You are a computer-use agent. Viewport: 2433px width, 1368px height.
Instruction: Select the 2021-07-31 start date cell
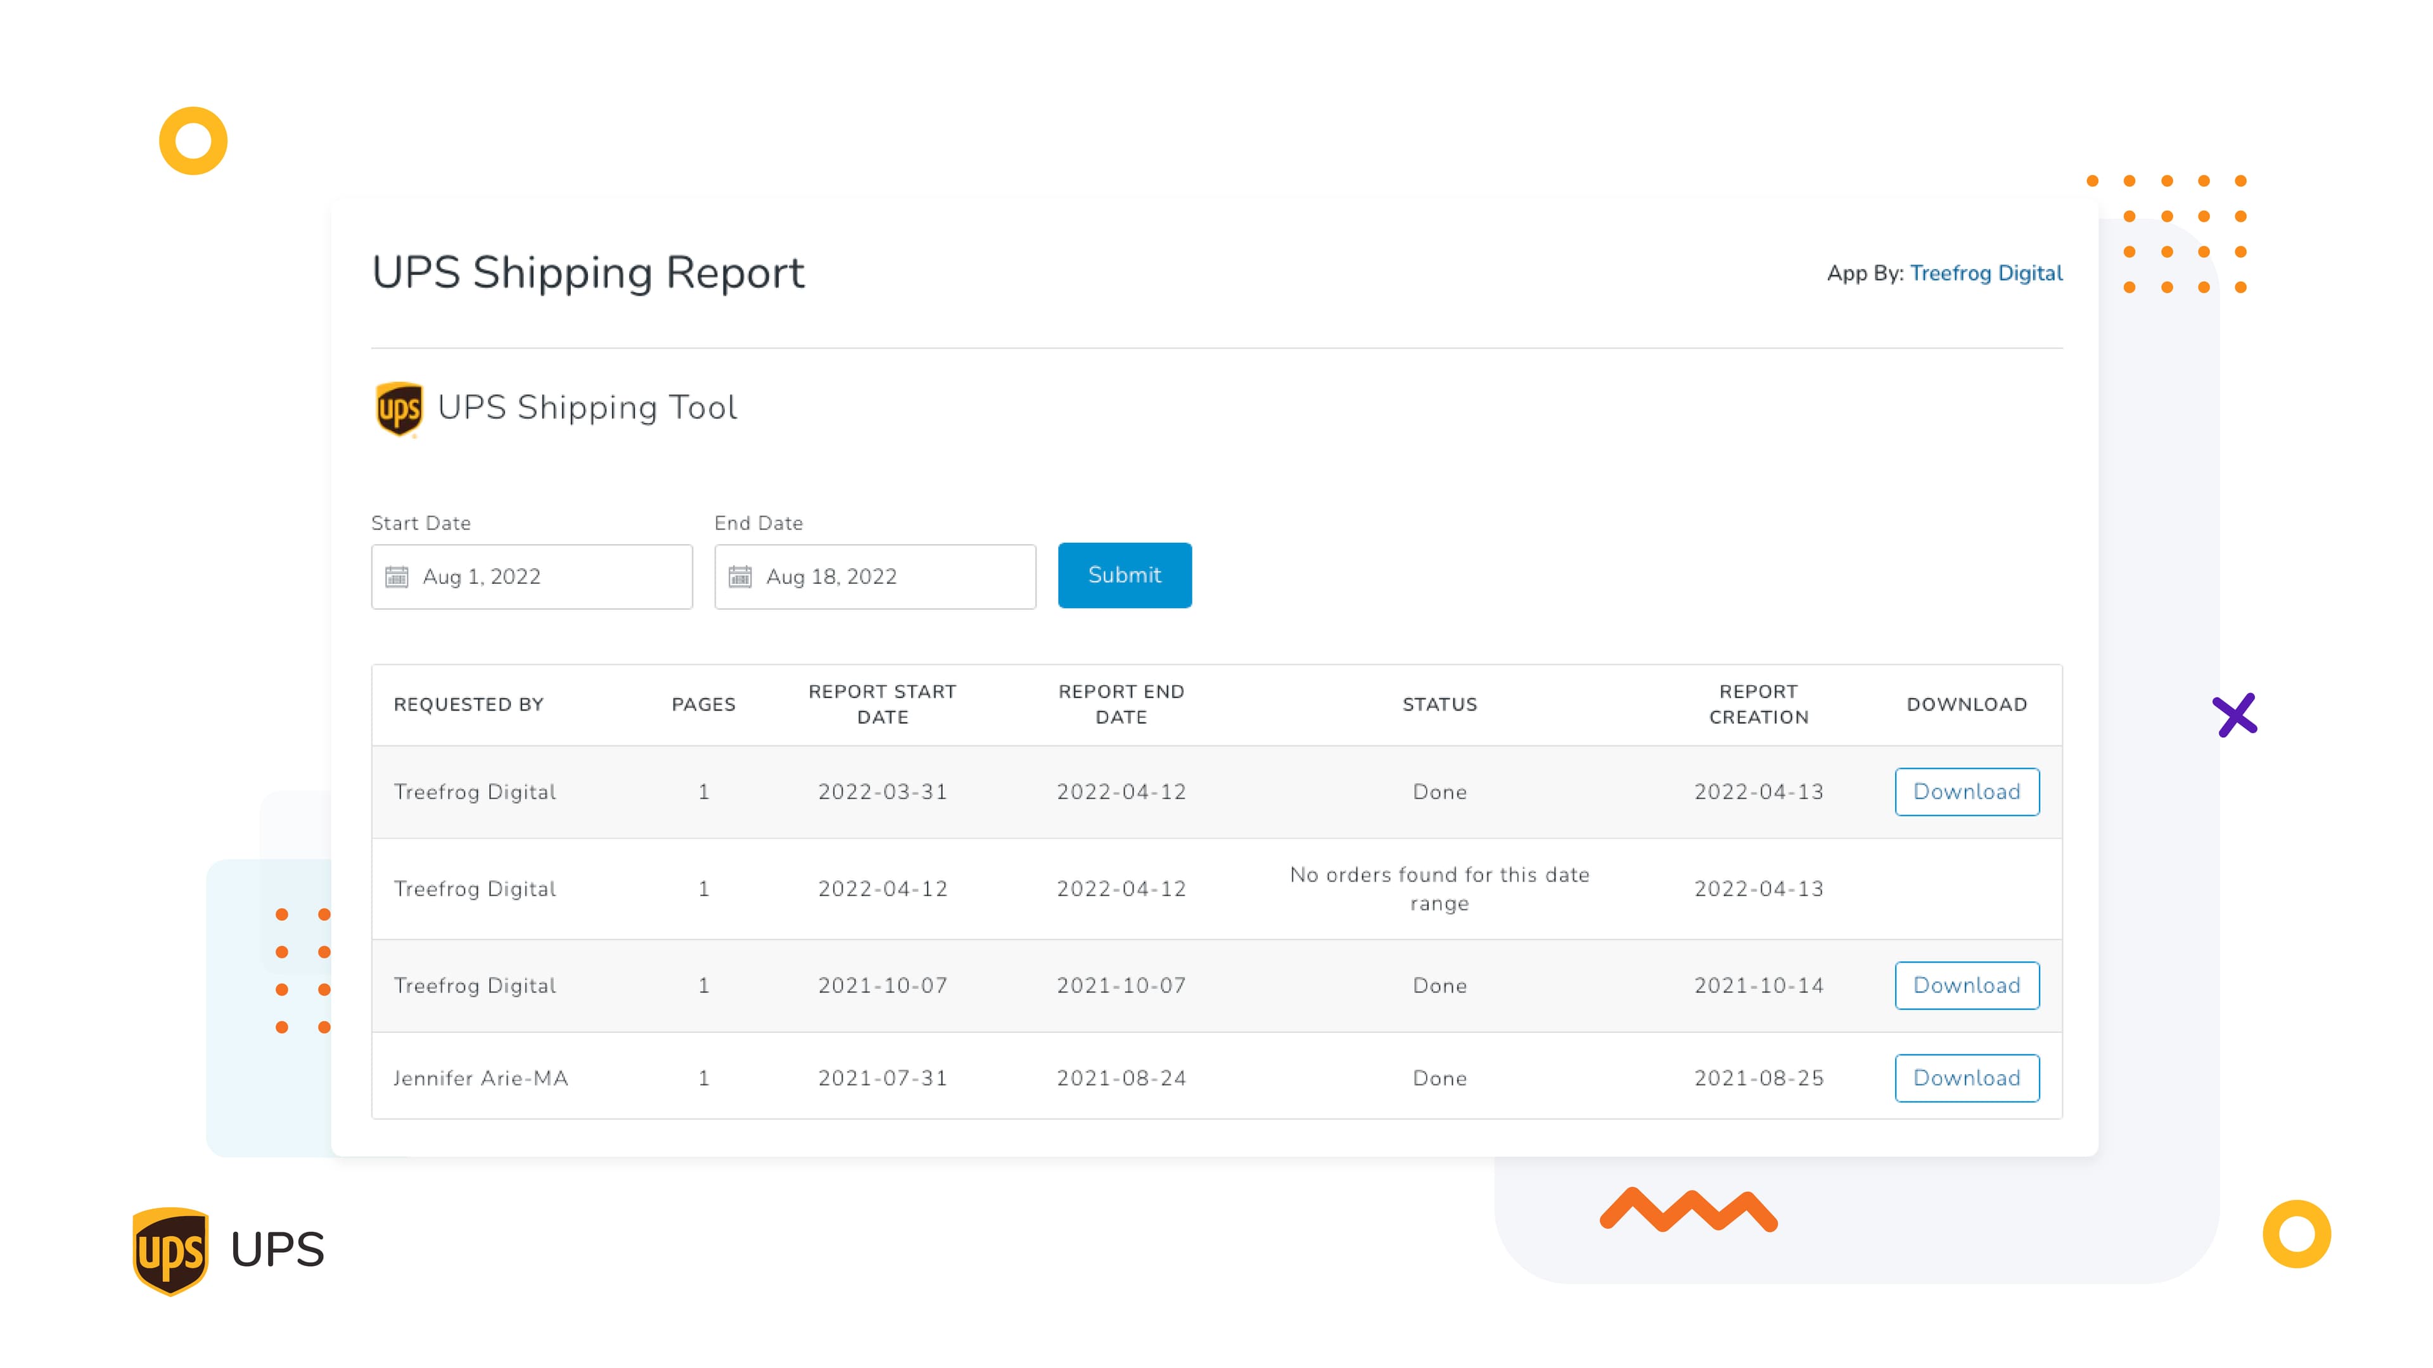coord(882,1077)
